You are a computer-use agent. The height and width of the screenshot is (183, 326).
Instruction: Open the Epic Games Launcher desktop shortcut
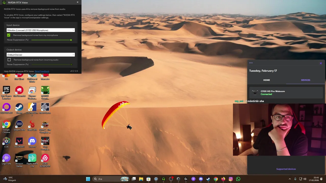(x=6, y=93)
